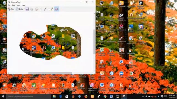The image size is (177, 99).
Task: Open the Bluetooth tray icon
Action: 158,97
